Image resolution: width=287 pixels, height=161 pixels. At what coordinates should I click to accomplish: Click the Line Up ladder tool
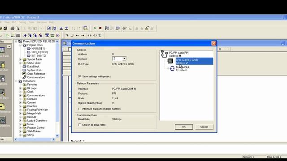tap(72, 35)
